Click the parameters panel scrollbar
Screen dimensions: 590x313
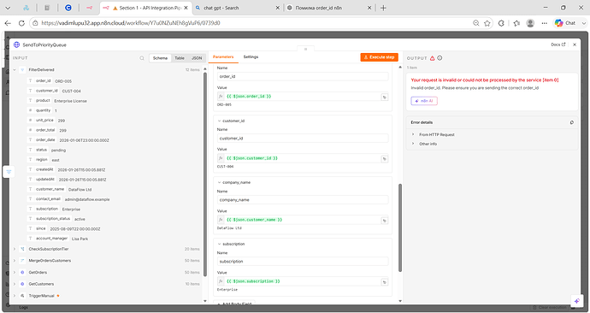click(400, 227)
